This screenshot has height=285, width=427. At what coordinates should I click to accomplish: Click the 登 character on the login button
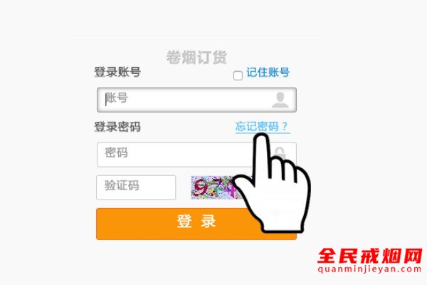pyautogui.click(x=184, y=221)
